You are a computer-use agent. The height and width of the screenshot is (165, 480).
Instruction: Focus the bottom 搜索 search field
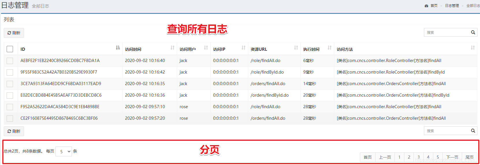(451, 131)
